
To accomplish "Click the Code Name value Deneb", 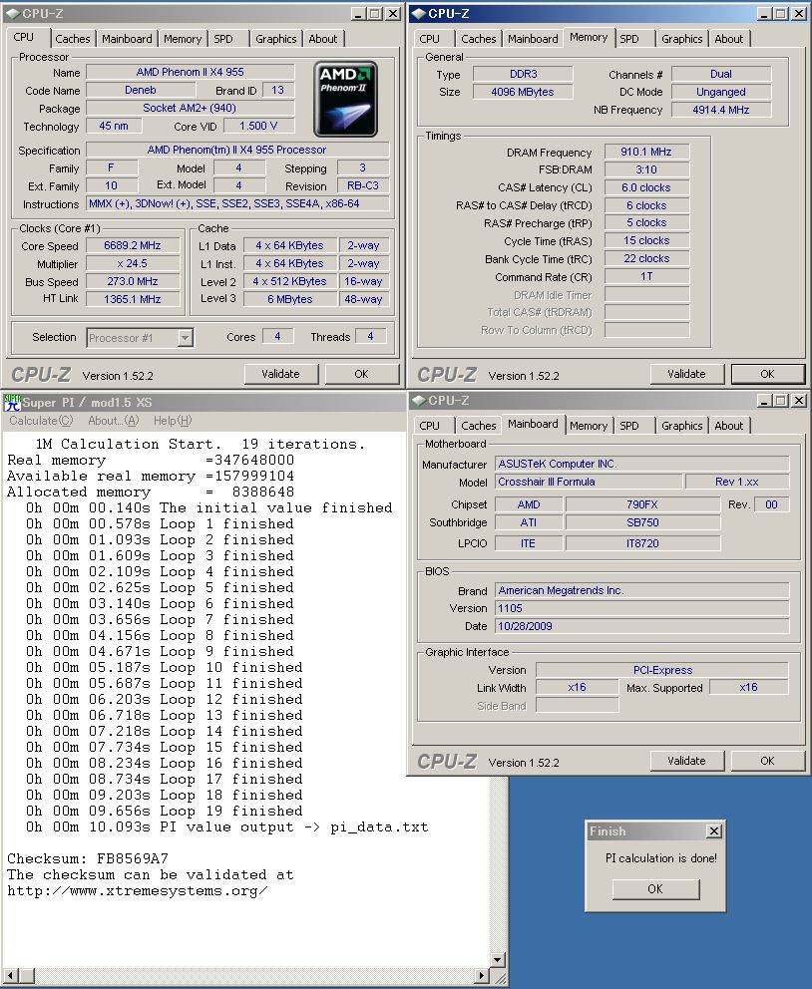I will (140, 90).
